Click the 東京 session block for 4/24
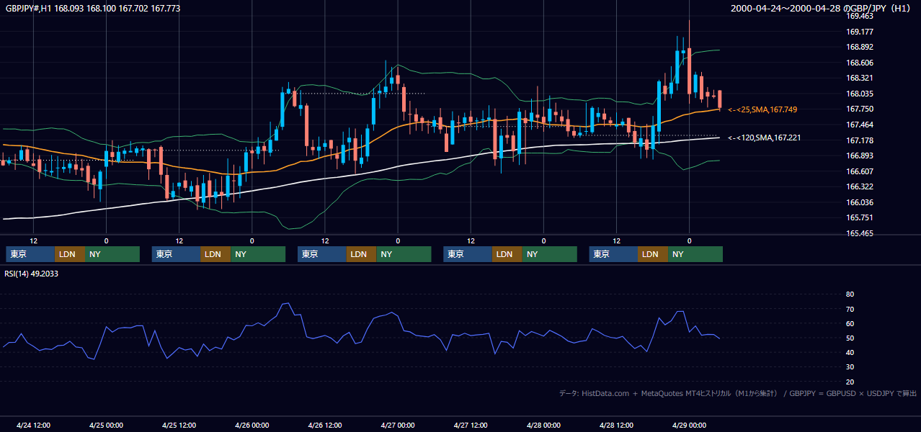The height and width of the screenshot is (432, 921). coord(30,254)
